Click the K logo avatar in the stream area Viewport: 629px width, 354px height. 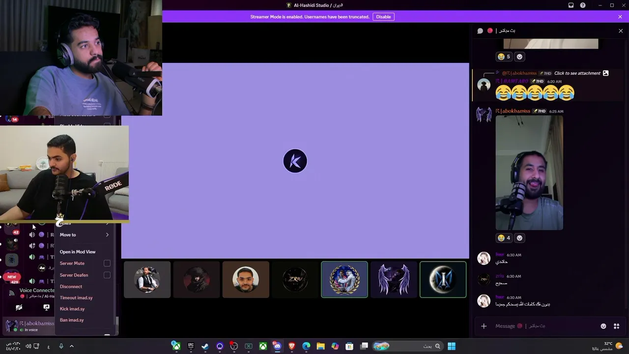click(295, 161)
